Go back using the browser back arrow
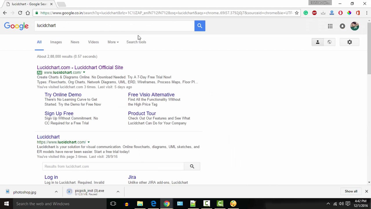This screenshot has width=371, height=209. point(5,13)
